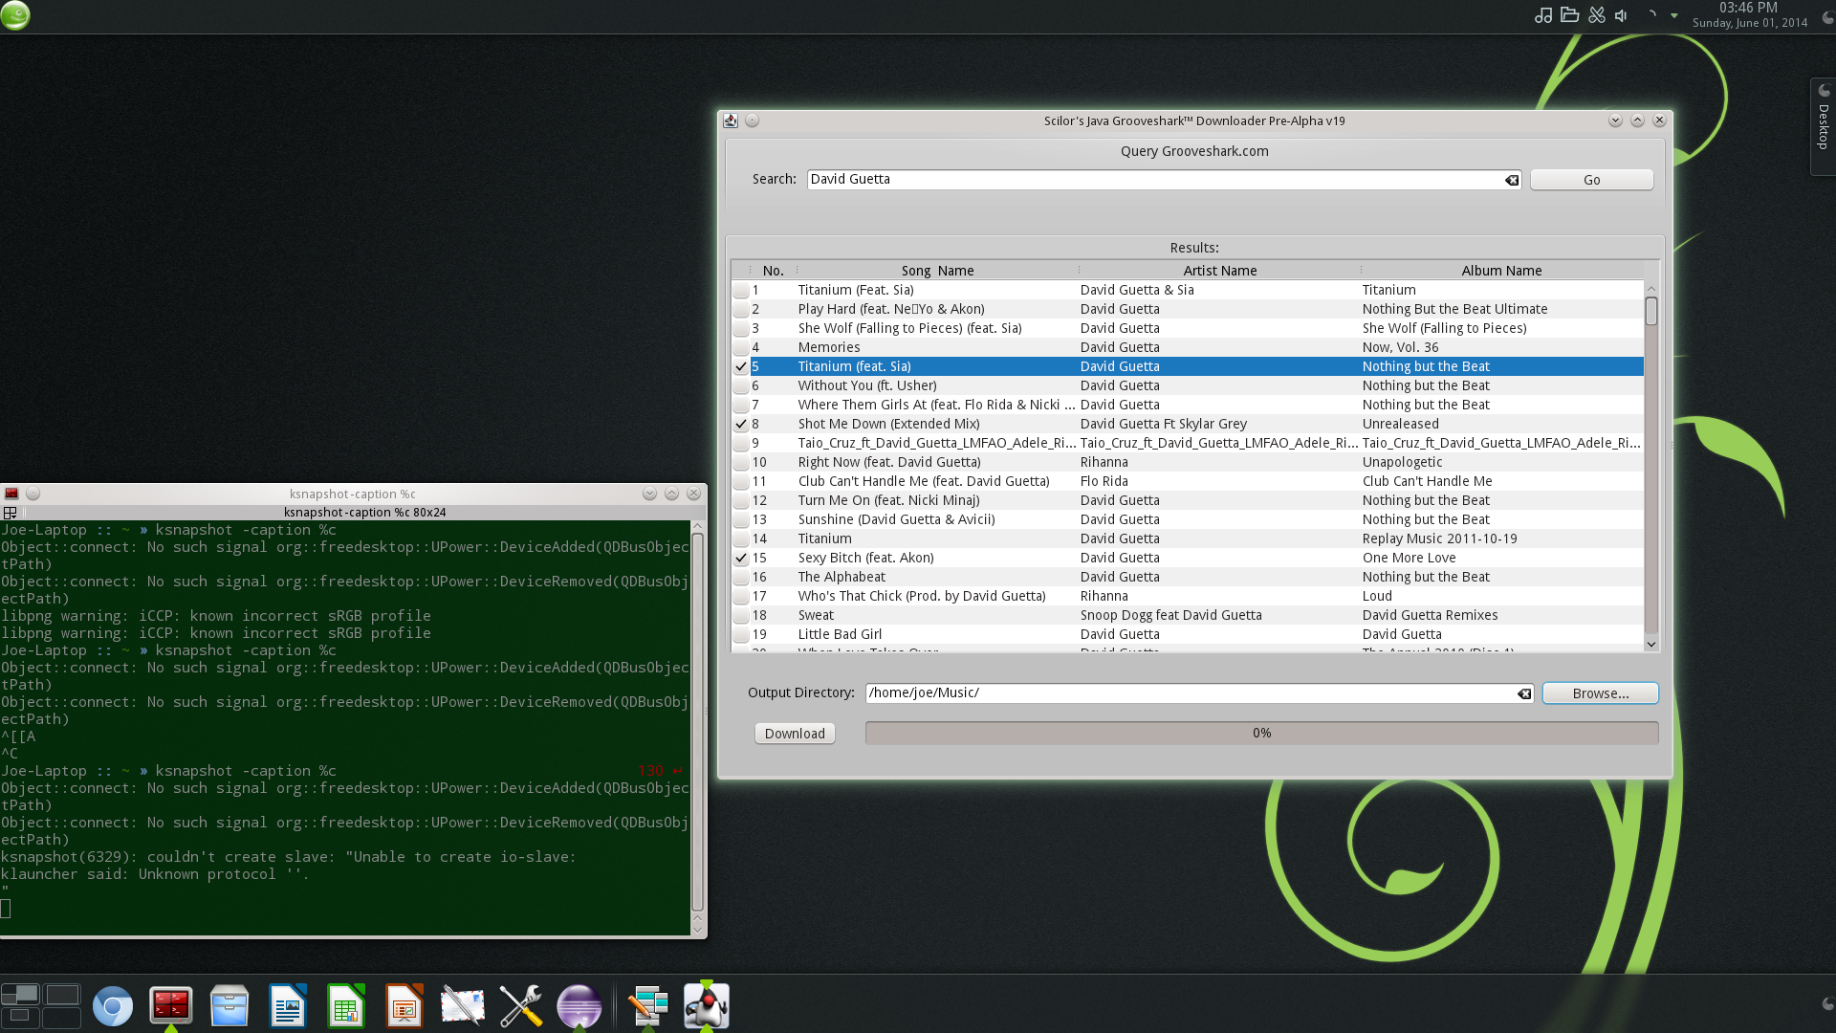The width and height of the screenshot is (1836, 1033).
Task: Open the device notifier folder tray icon
Action: [1569, 15]
